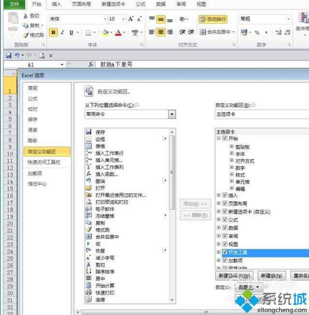The width and height of the screenshot is (309, 315).
Task: Click the red font color icon
Action: (x=118, y=32)
